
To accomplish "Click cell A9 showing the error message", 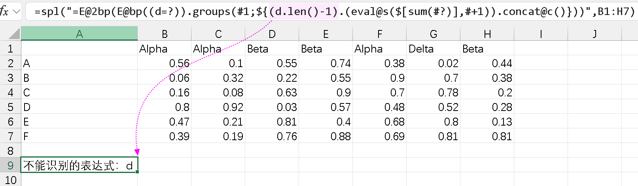I will [x=79, y=165].
